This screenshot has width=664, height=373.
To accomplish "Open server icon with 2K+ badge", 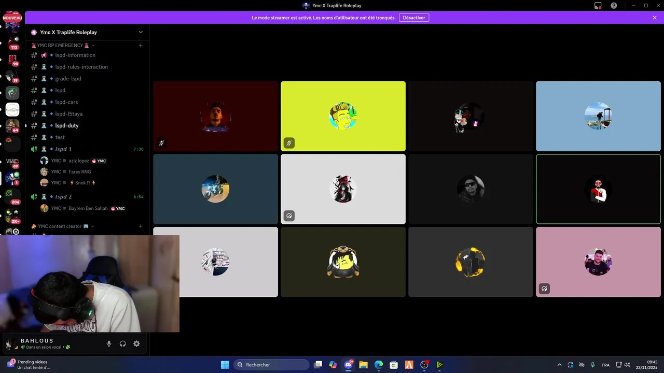I will click(12, 215).
